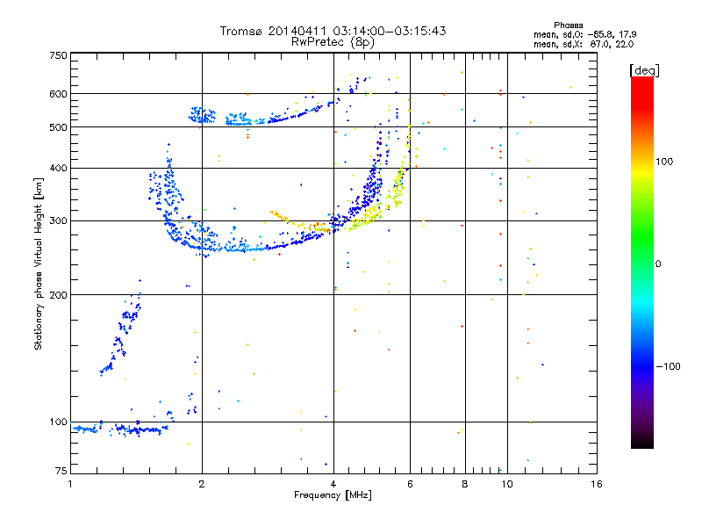The image size is (702, 527).
Task: Click the 'Frequency [MHz]' axis title
Action: pos(333,495)
